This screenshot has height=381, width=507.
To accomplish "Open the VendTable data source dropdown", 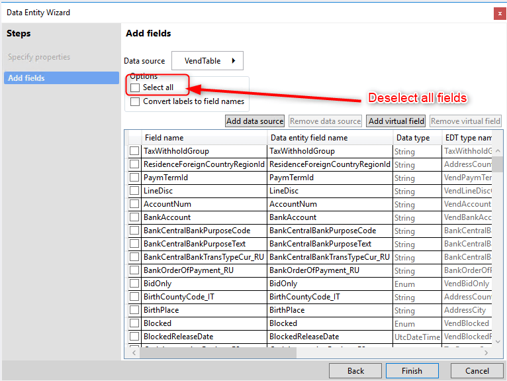I will tap(207, 61).
